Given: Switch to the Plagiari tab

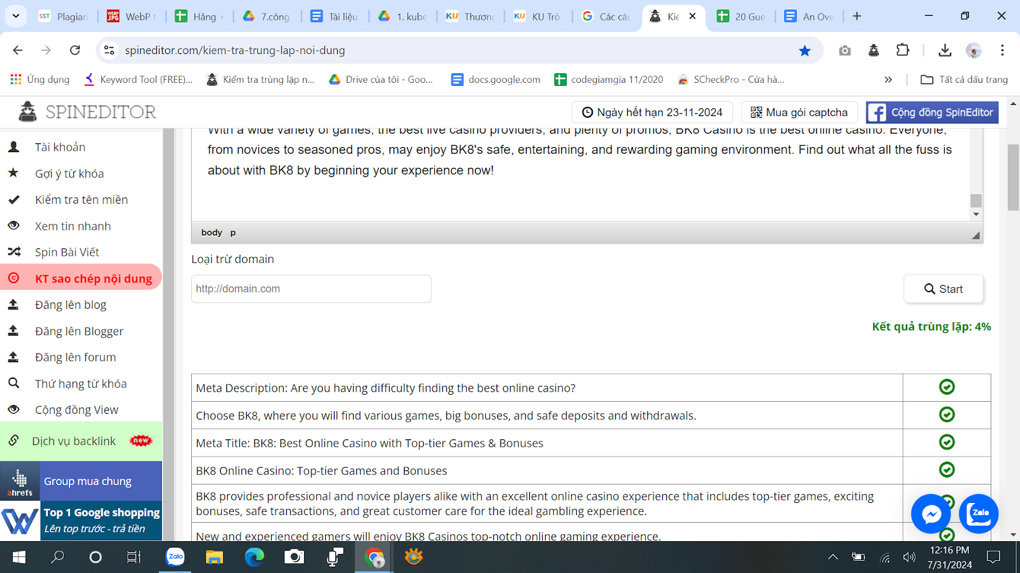Looking at the screenshot, I should click(x=64, y=17).
